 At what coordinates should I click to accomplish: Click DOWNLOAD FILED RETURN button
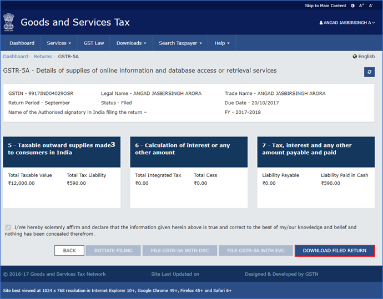point(335,251)
